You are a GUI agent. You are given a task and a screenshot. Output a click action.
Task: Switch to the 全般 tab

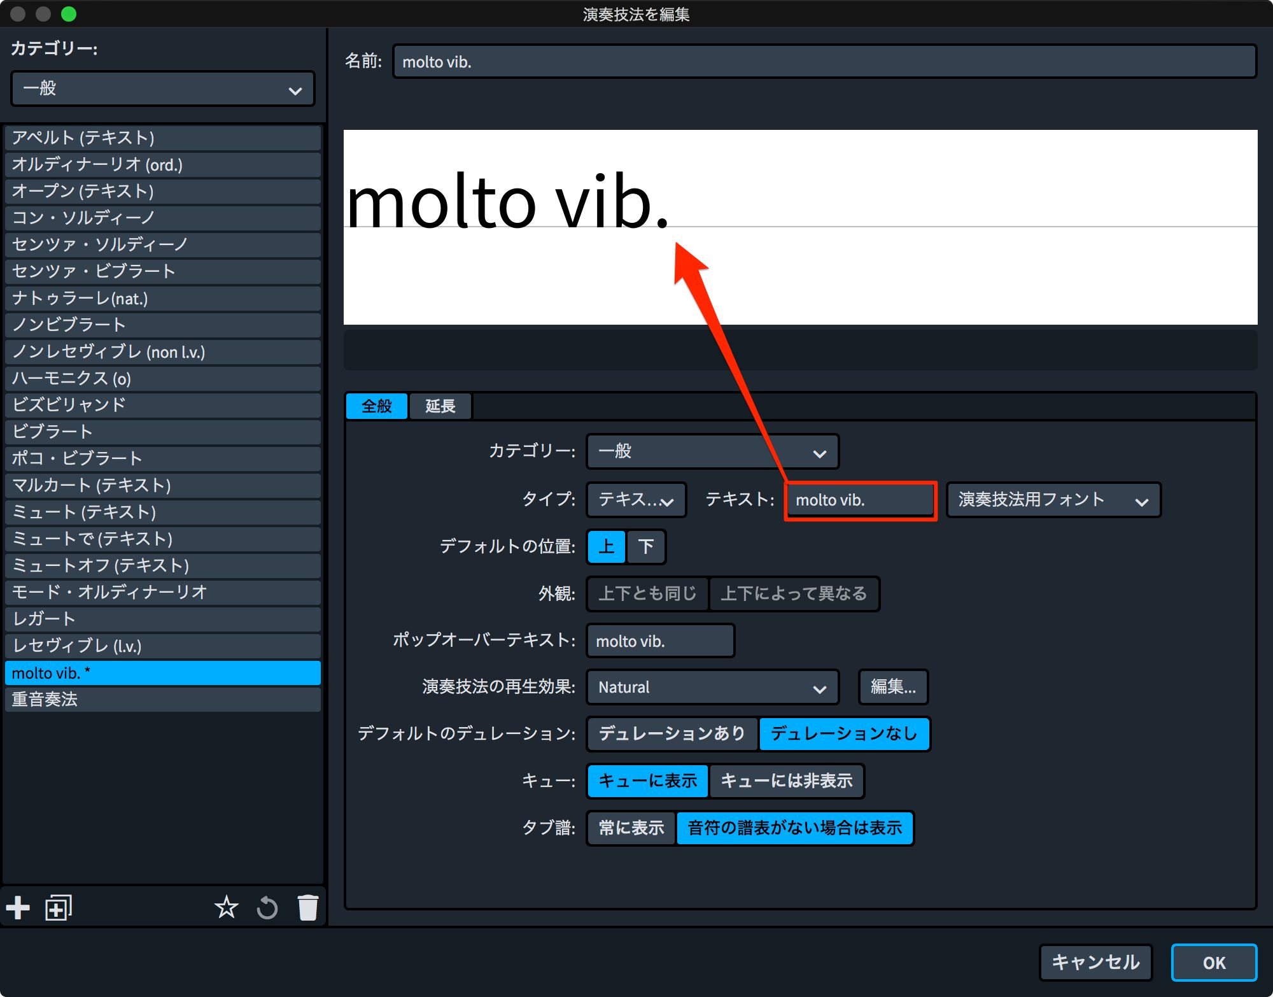coord(377,406)
